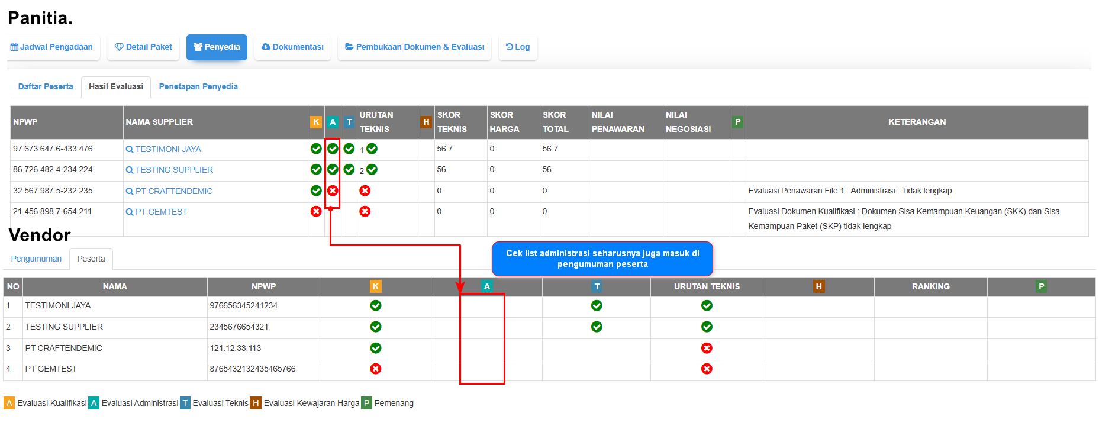Switch to Daftar Peserta sub-tab
This screenshot has width=1099, height=429.
pos(46,86)
